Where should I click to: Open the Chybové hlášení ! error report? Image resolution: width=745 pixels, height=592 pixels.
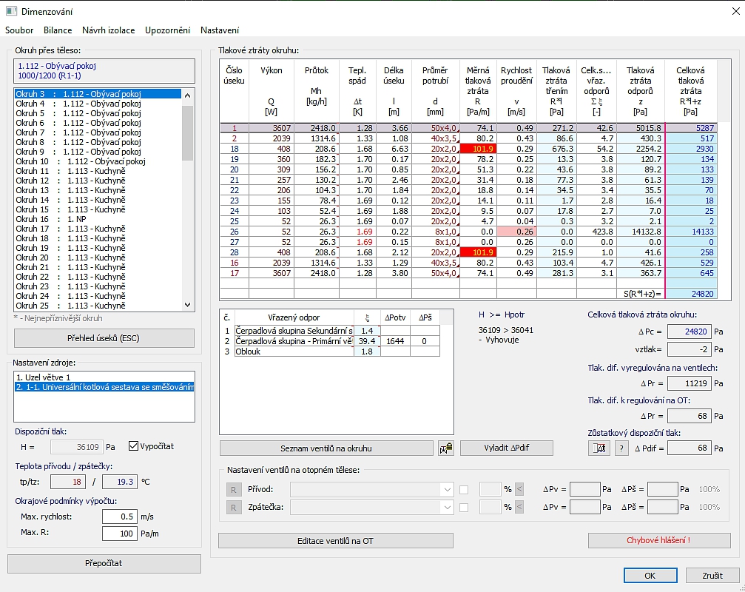[x=659, y=540]
